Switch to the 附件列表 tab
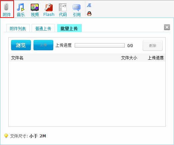 pyautogui.click(x=18, y=28)
